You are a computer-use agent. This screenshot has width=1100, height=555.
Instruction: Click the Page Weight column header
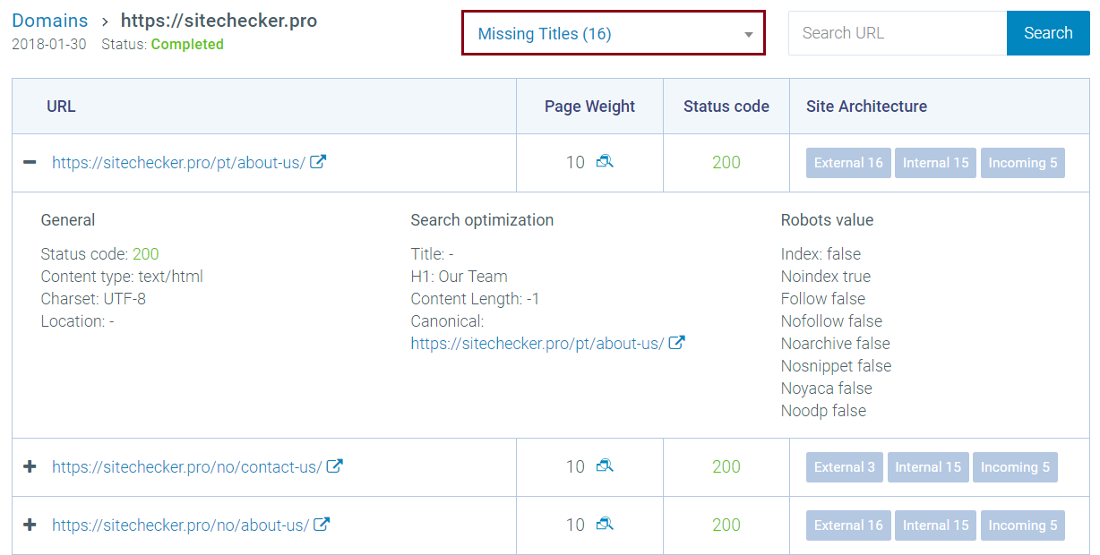point(589,107)
